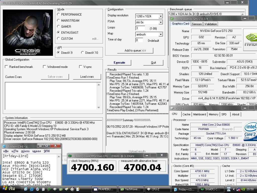Viewport: 257px width, 193px height.
Task: Open Display resolution dropdown
Action: [161, 16]
